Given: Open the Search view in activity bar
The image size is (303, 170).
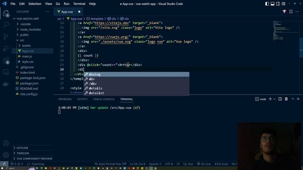Looking at the screenshot, I should [6, 25].
